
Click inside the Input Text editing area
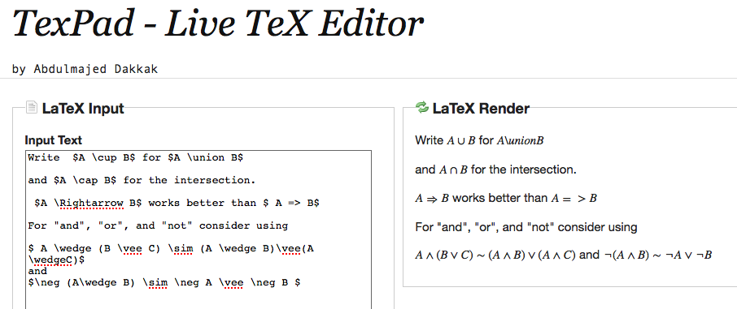click(198, 230)
